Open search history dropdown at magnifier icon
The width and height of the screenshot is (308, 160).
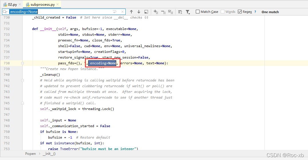[x=5, y=12]
